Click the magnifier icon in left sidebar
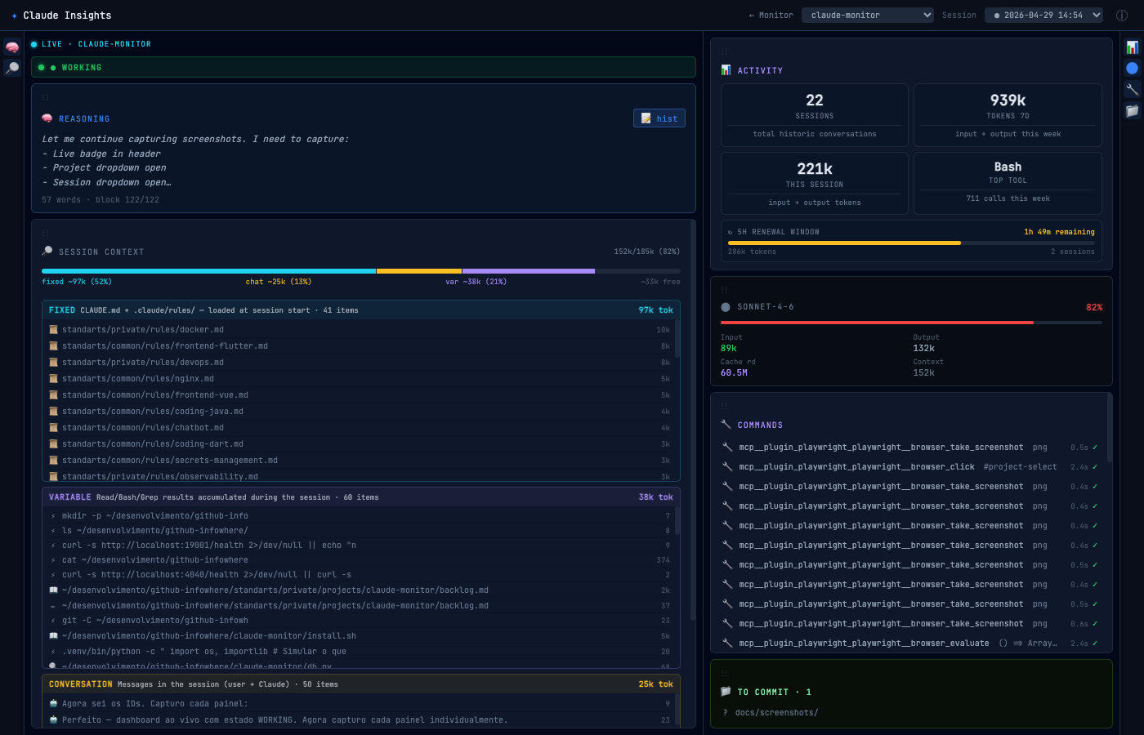 pyautogui.click(x=12, y=68)
